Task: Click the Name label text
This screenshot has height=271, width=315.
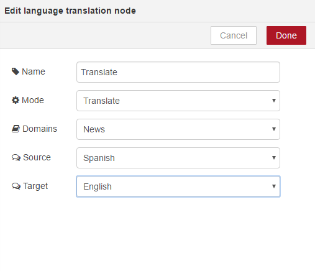Action: coord(34,71)
